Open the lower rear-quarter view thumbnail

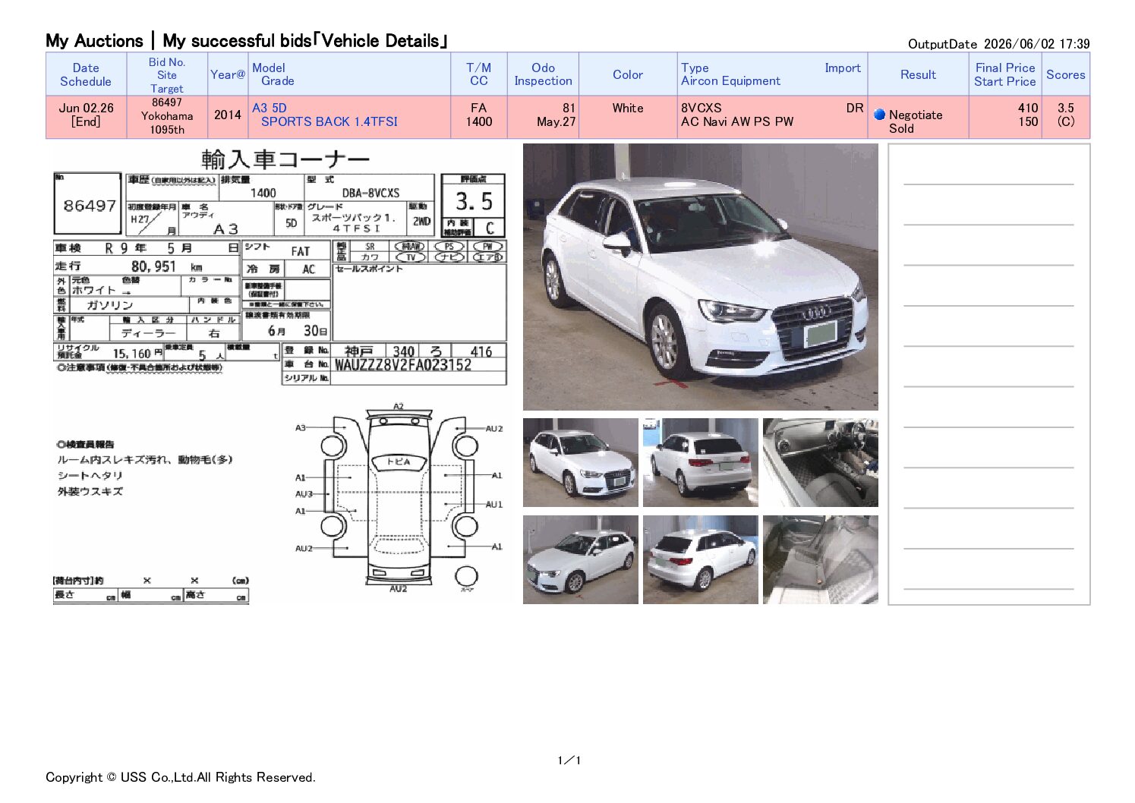point(700,559)
